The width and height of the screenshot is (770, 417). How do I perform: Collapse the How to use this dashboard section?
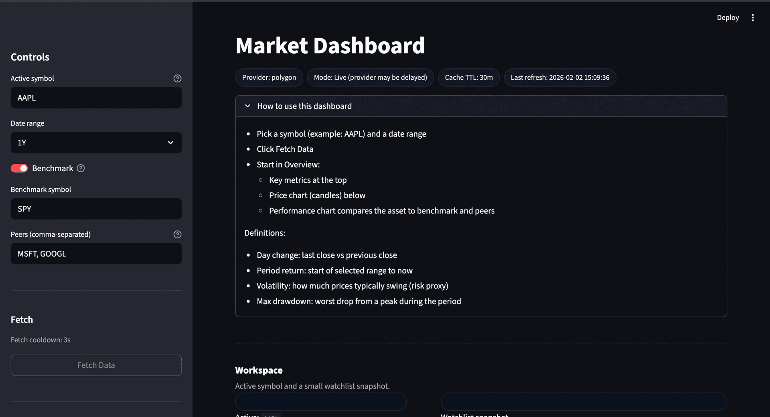304,106
